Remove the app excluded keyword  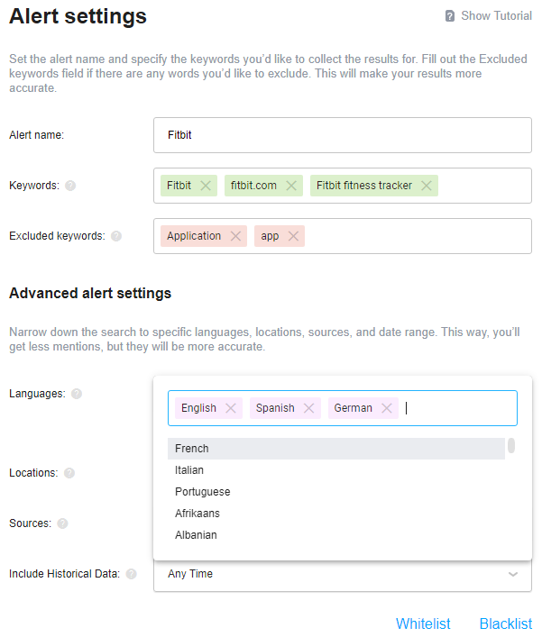tap(294, 236)
